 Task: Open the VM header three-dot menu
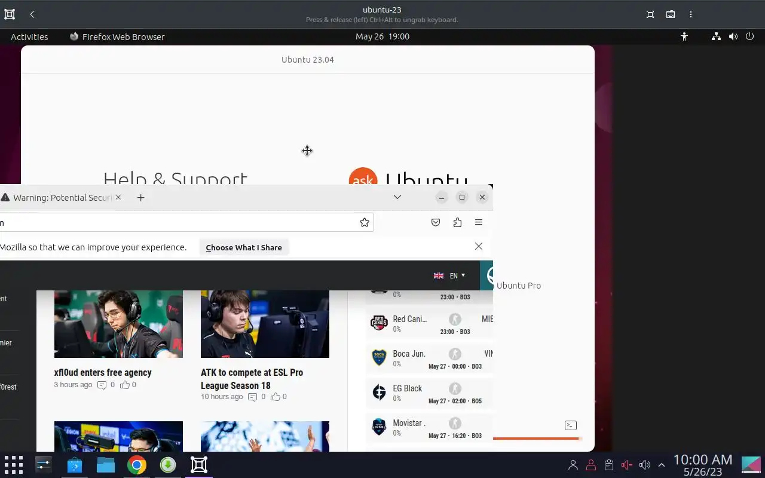coord(691,14)
